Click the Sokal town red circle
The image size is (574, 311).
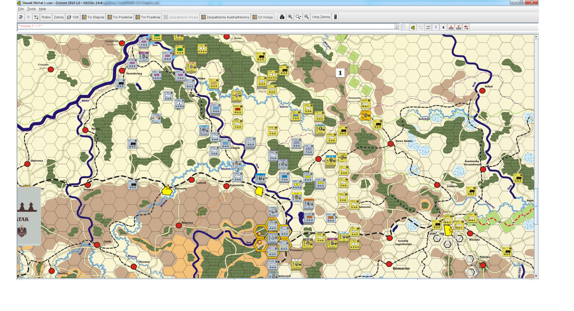(483, 91)
